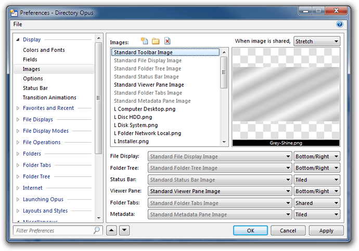Open the Colors and Fonts page
The width and height of the screenshot is (359, 251).
[44, 50]
